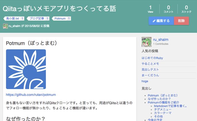
Task: Click the count badge on 鳥小屋.txt tag
Action: click(22, 19)
